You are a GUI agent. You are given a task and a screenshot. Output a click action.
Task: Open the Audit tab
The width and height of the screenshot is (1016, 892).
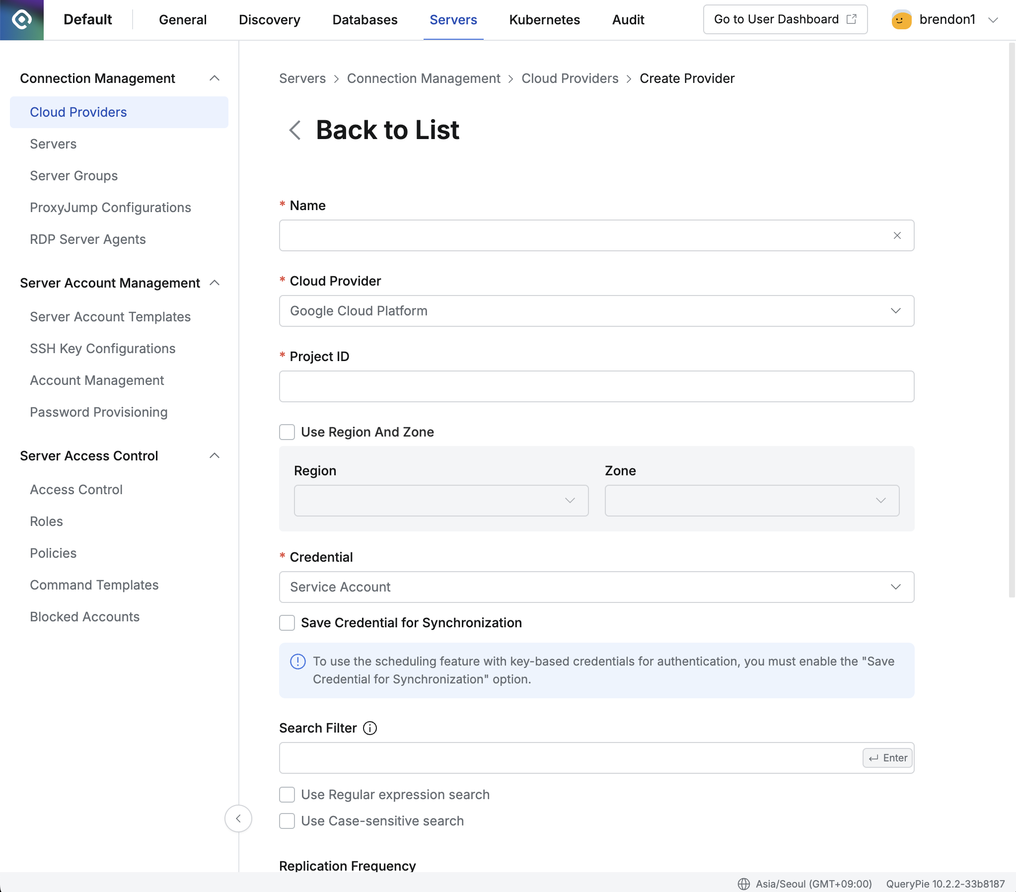(x=628, y=19)
